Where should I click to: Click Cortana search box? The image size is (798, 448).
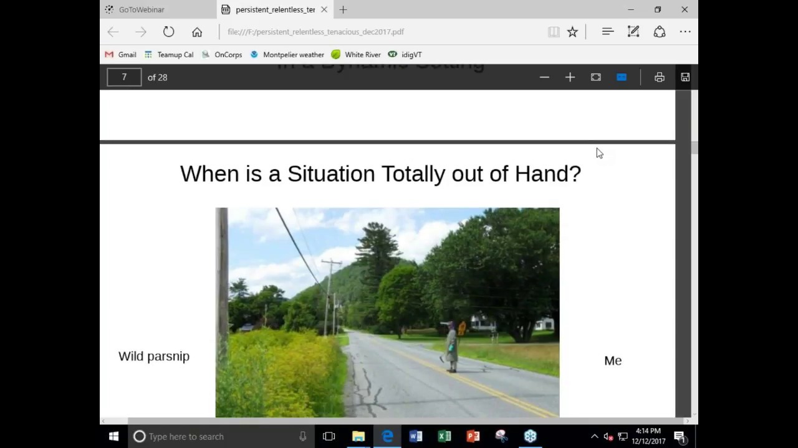point(222,436)
